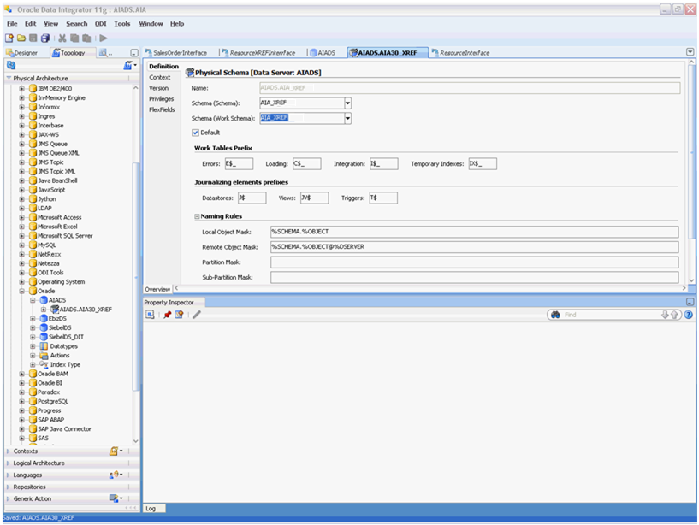Image resolution: width=699 pixels, height=525 pixels.
Task: Click the find-previous up arrow icon
Action: [674, 315]
